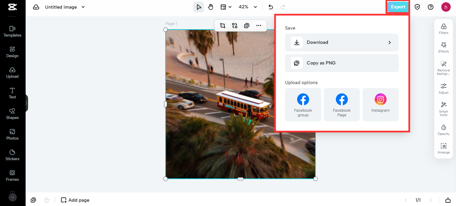Go to next page arrow

(430, 200)
